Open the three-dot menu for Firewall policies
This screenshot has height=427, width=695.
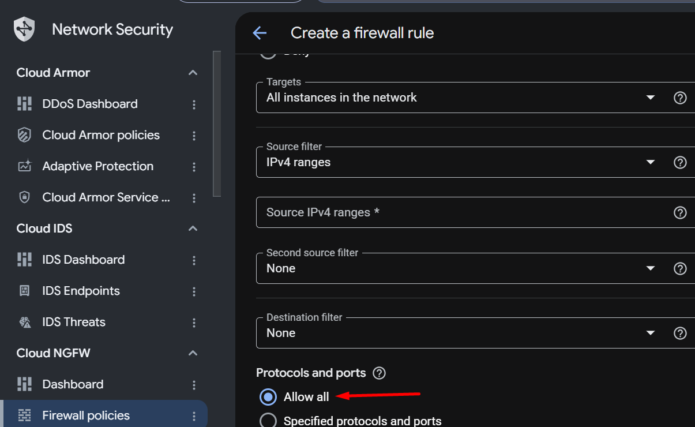click(x=194, y=416)
